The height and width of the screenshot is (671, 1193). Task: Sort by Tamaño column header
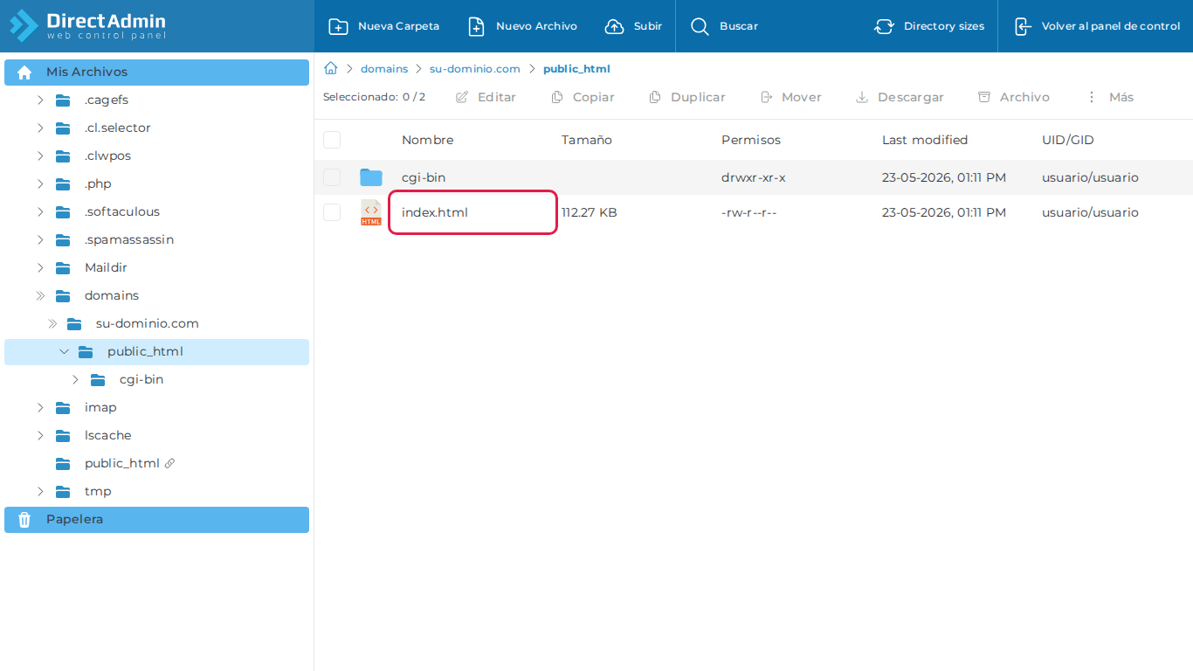587,140
